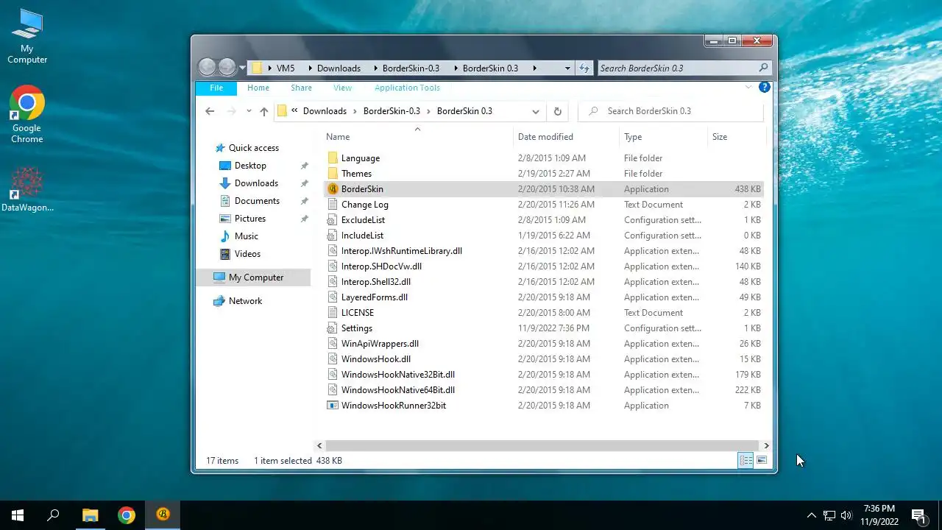
Task: Select the LayeredForms.dll file name
Action: point(375,297)
